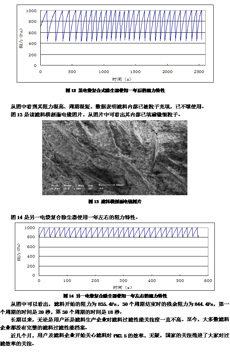This screenshot has height=355, width=230.
Task: Click the 600 tick on bottom chart x-axis
Action: pyautogui.click(x=208, y=280)
